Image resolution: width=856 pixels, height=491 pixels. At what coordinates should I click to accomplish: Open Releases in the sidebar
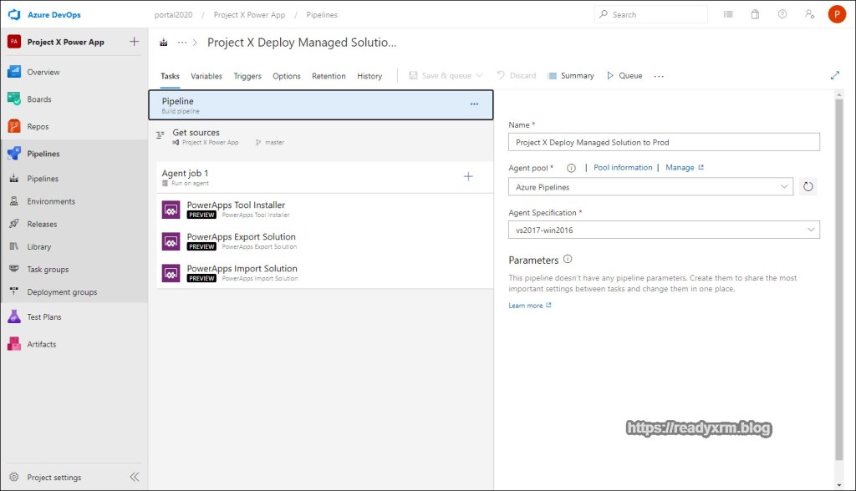point(42,224)
